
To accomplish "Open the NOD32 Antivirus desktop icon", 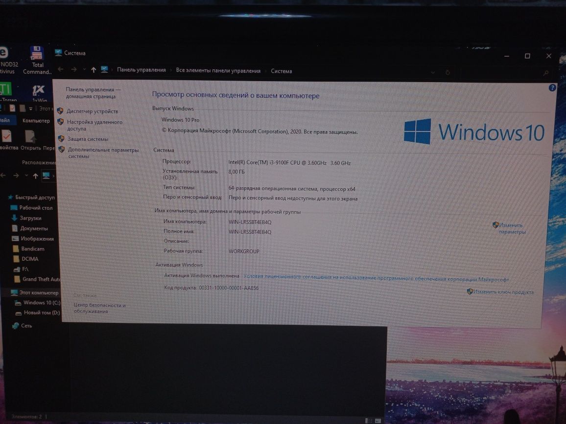I will pyautogui.click(x=7, y=60).
